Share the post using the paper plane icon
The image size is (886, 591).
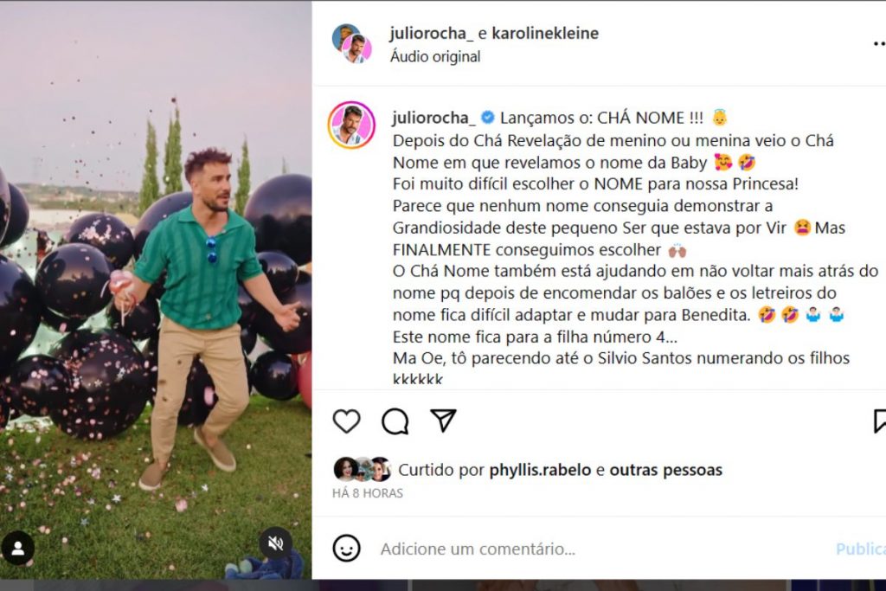444,421
